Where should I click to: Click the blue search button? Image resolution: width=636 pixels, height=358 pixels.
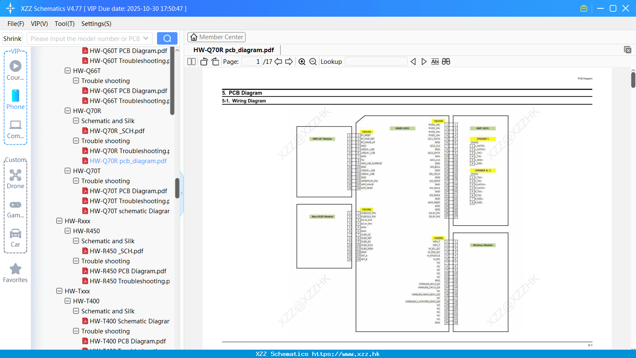point(167,38)
